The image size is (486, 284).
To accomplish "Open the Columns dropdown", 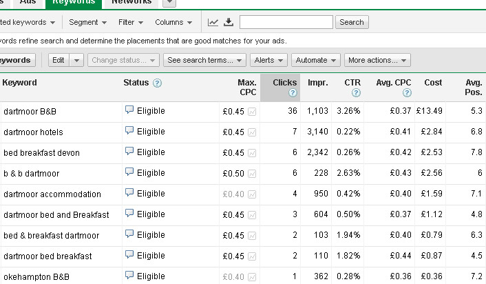I will (173, 22).
